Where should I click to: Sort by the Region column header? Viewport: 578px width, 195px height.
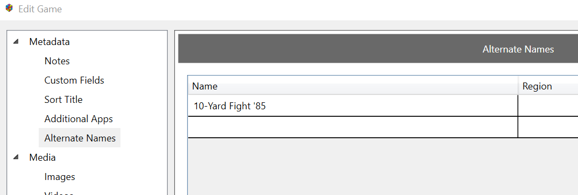click(548, 86)
